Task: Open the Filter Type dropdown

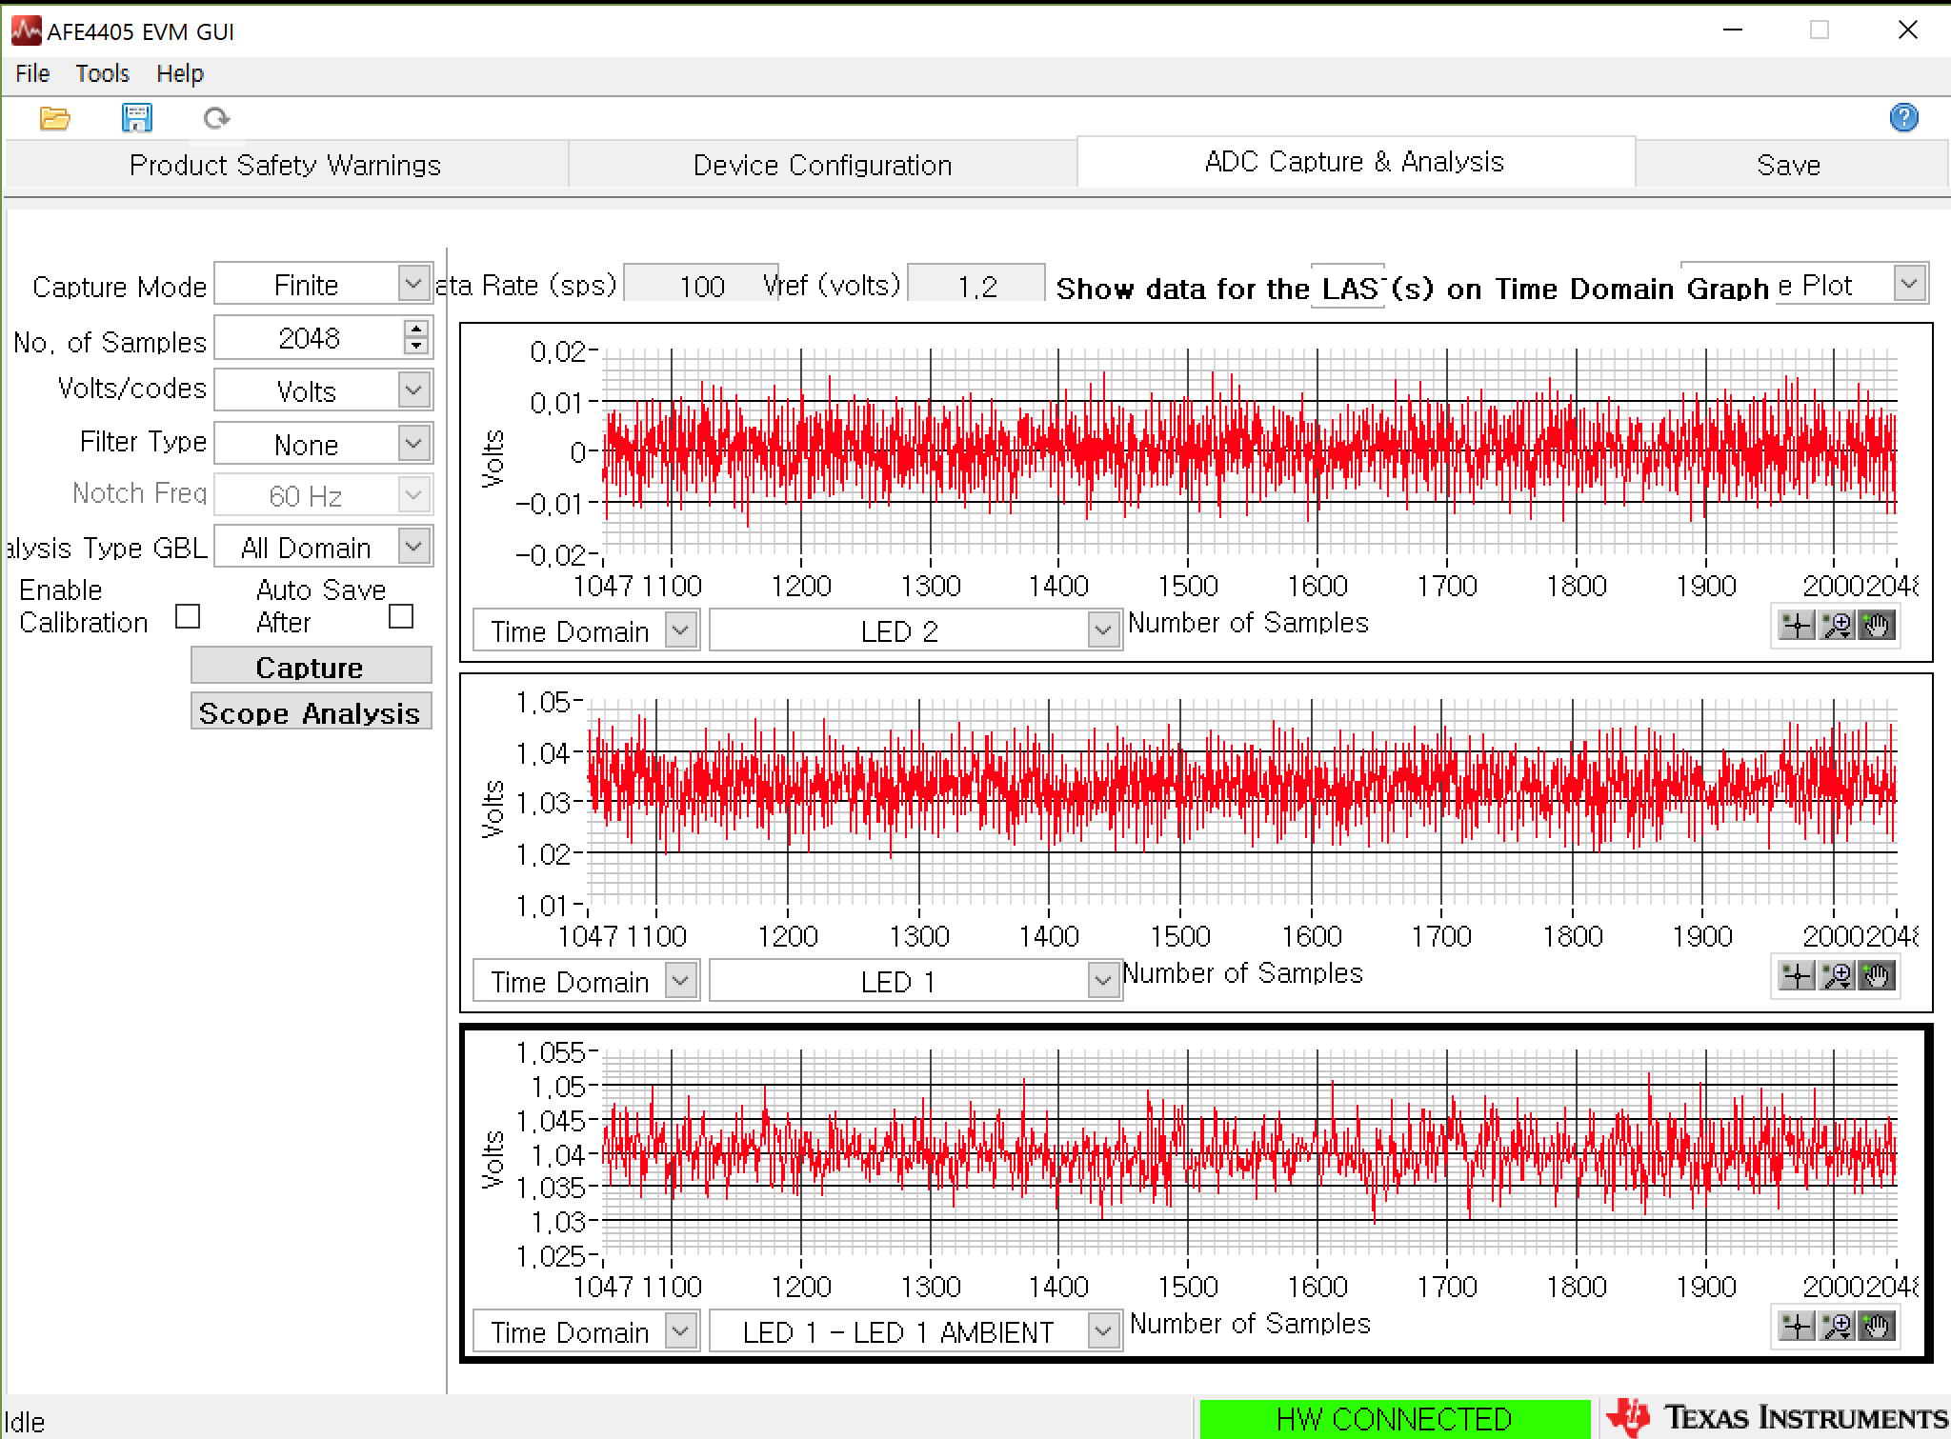Action: 413,443
